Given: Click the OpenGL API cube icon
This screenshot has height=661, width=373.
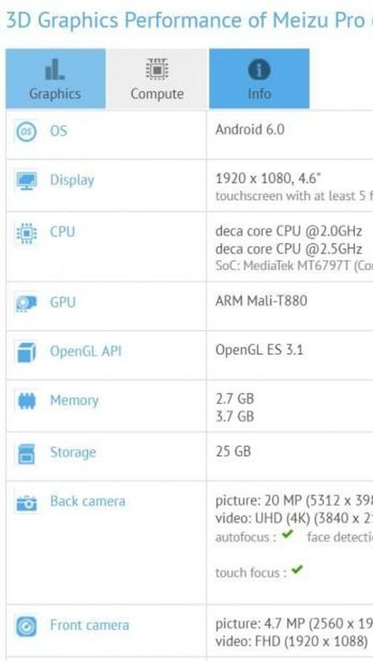Looking at the screenshot, I should (26, 352).
